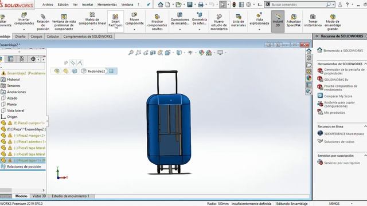The image size is (367, 206).
Task: Open Options gear icon
Action: (x=248, y=5)
